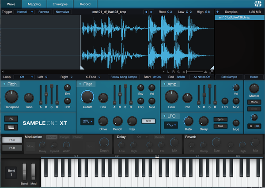This screenshot has width=265, height=188.
Task: Click the waveform zoom magnifier icon
Action: pyautogui.click(x=178, y=72)
